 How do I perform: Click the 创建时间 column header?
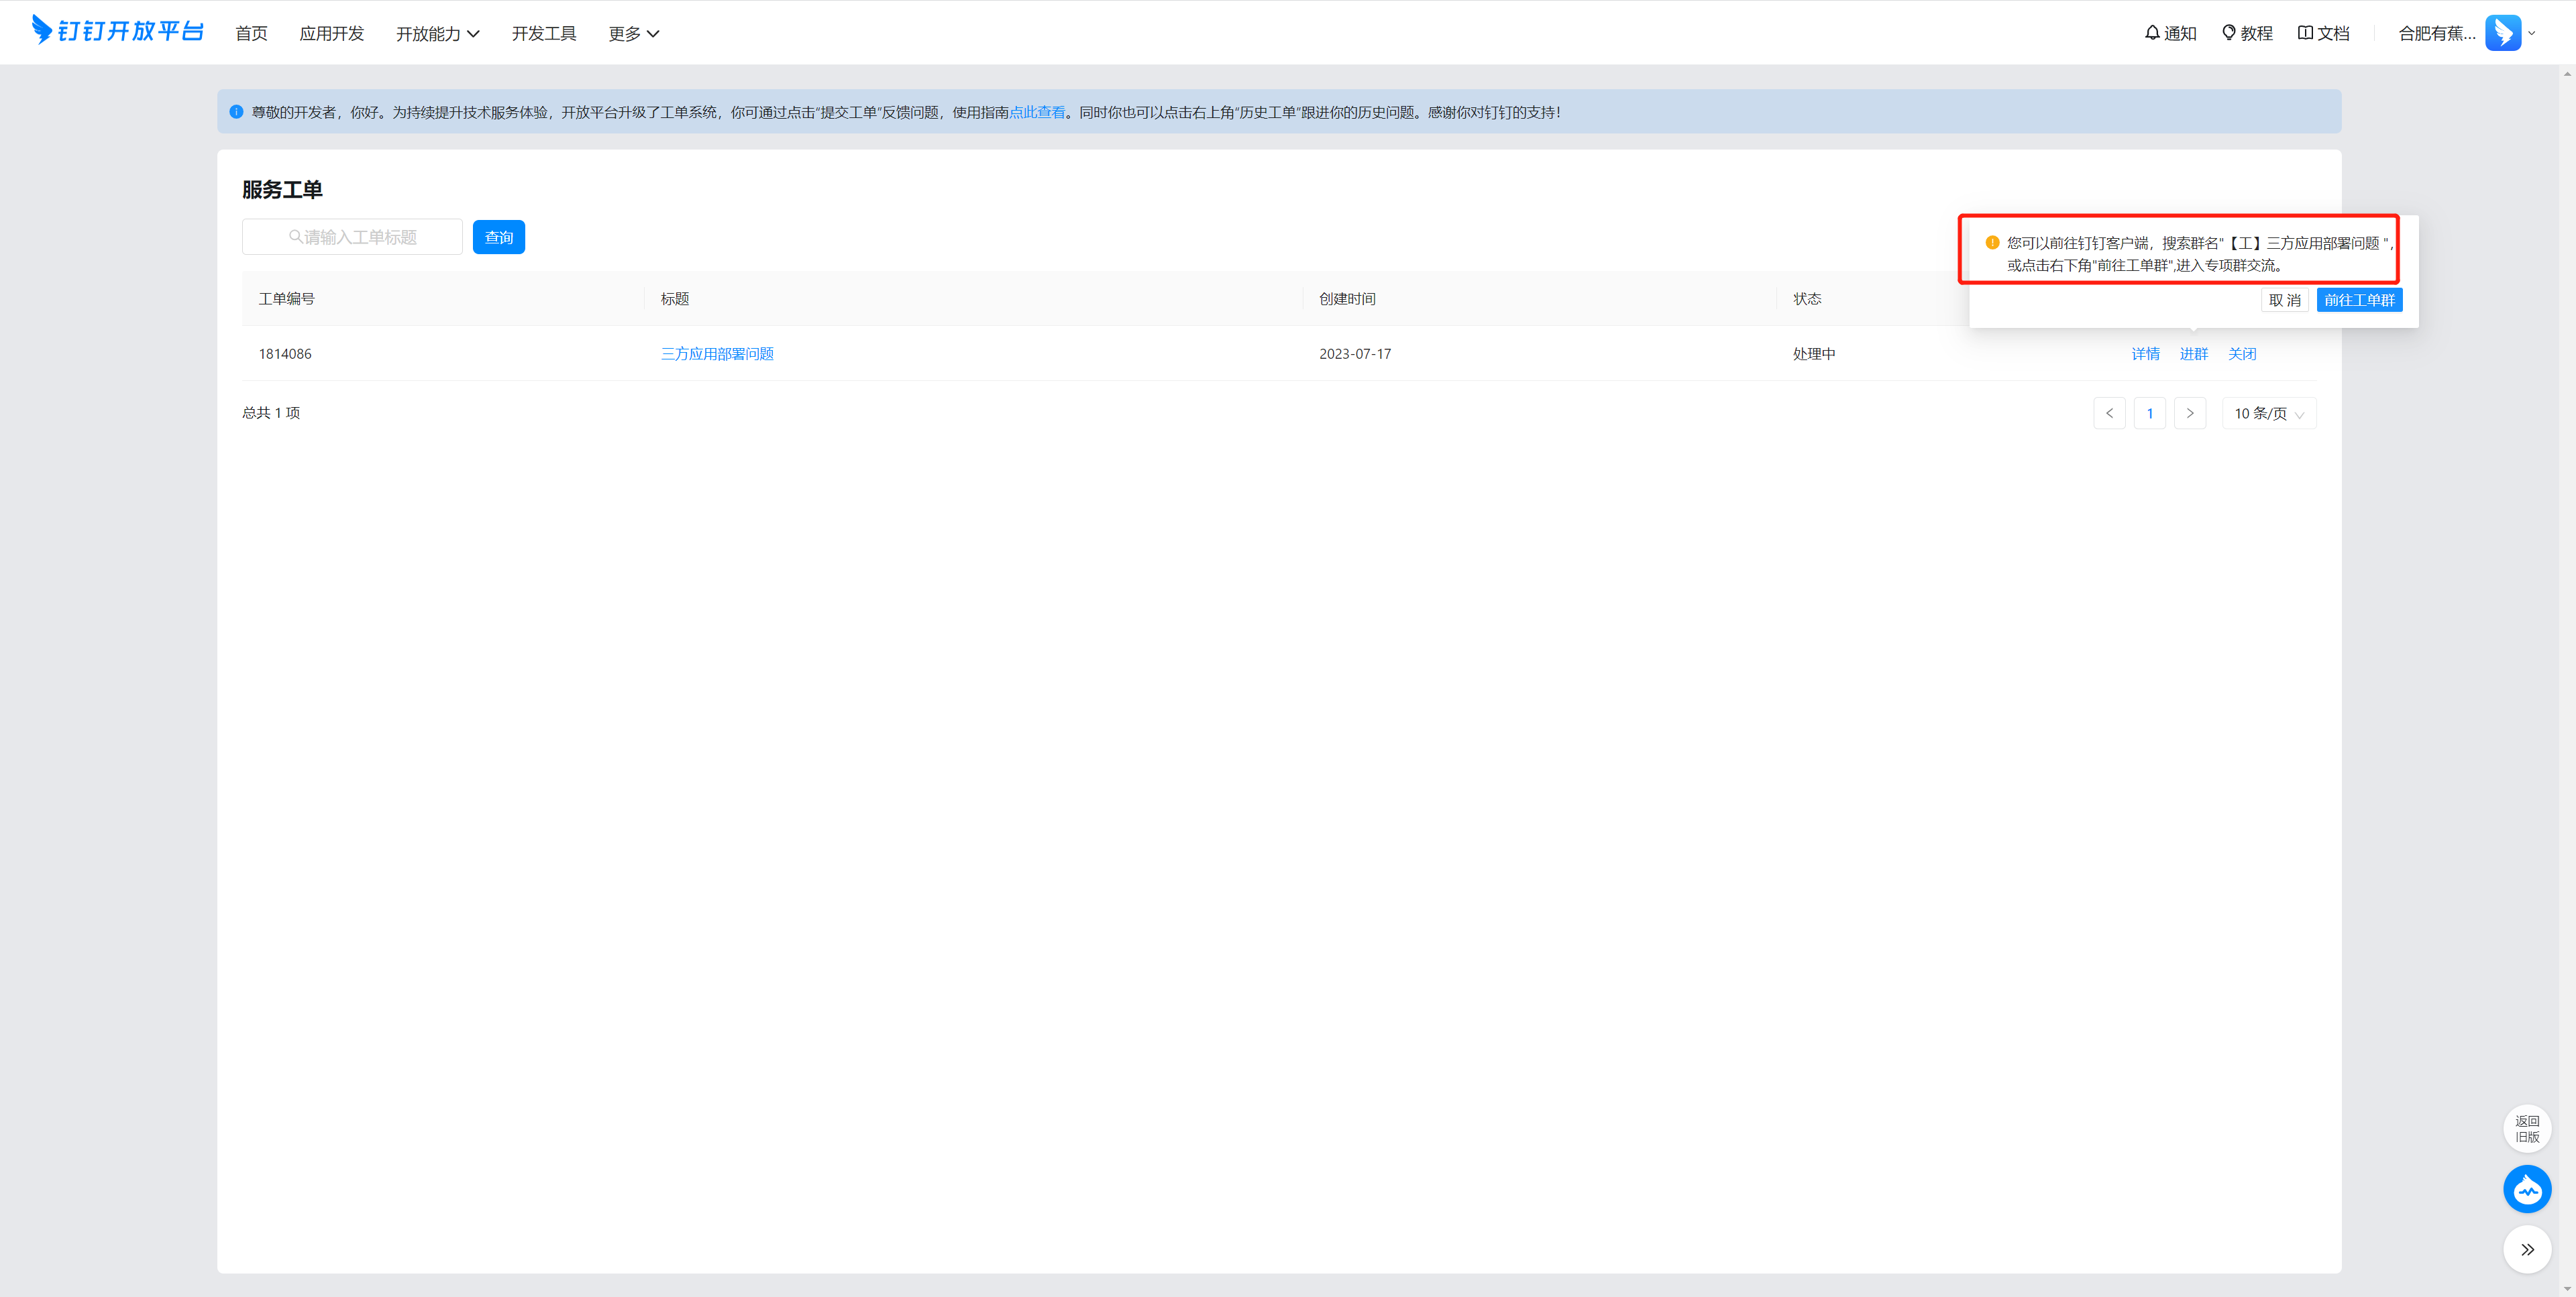pyautogui.click(x=1347, y=299)
